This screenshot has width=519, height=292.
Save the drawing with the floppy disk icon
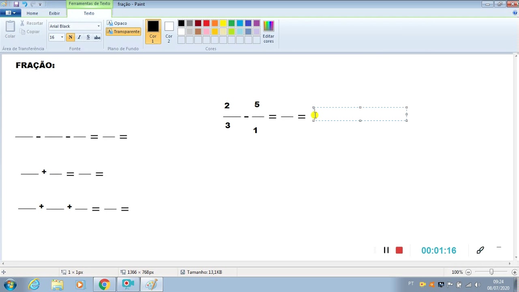(x=16, y=4)
